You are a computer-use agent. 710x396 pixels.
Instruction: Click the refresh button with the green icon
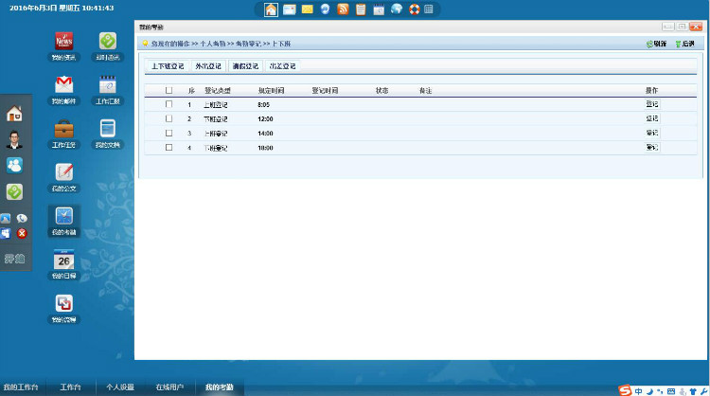tap(656, 44)
